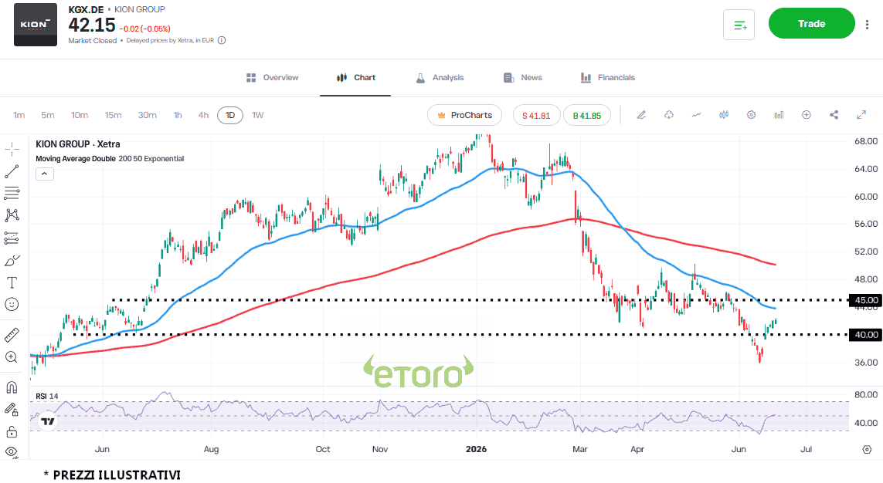This screenshot has width=883, height=483.
Task: Click the price info circle icon
Action: tap(222, 40)
